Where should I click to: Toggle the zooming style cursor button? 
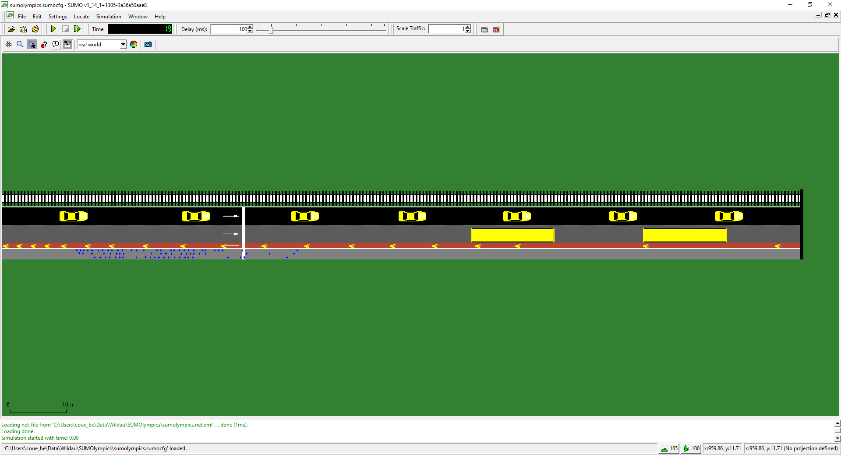(32, 45)
